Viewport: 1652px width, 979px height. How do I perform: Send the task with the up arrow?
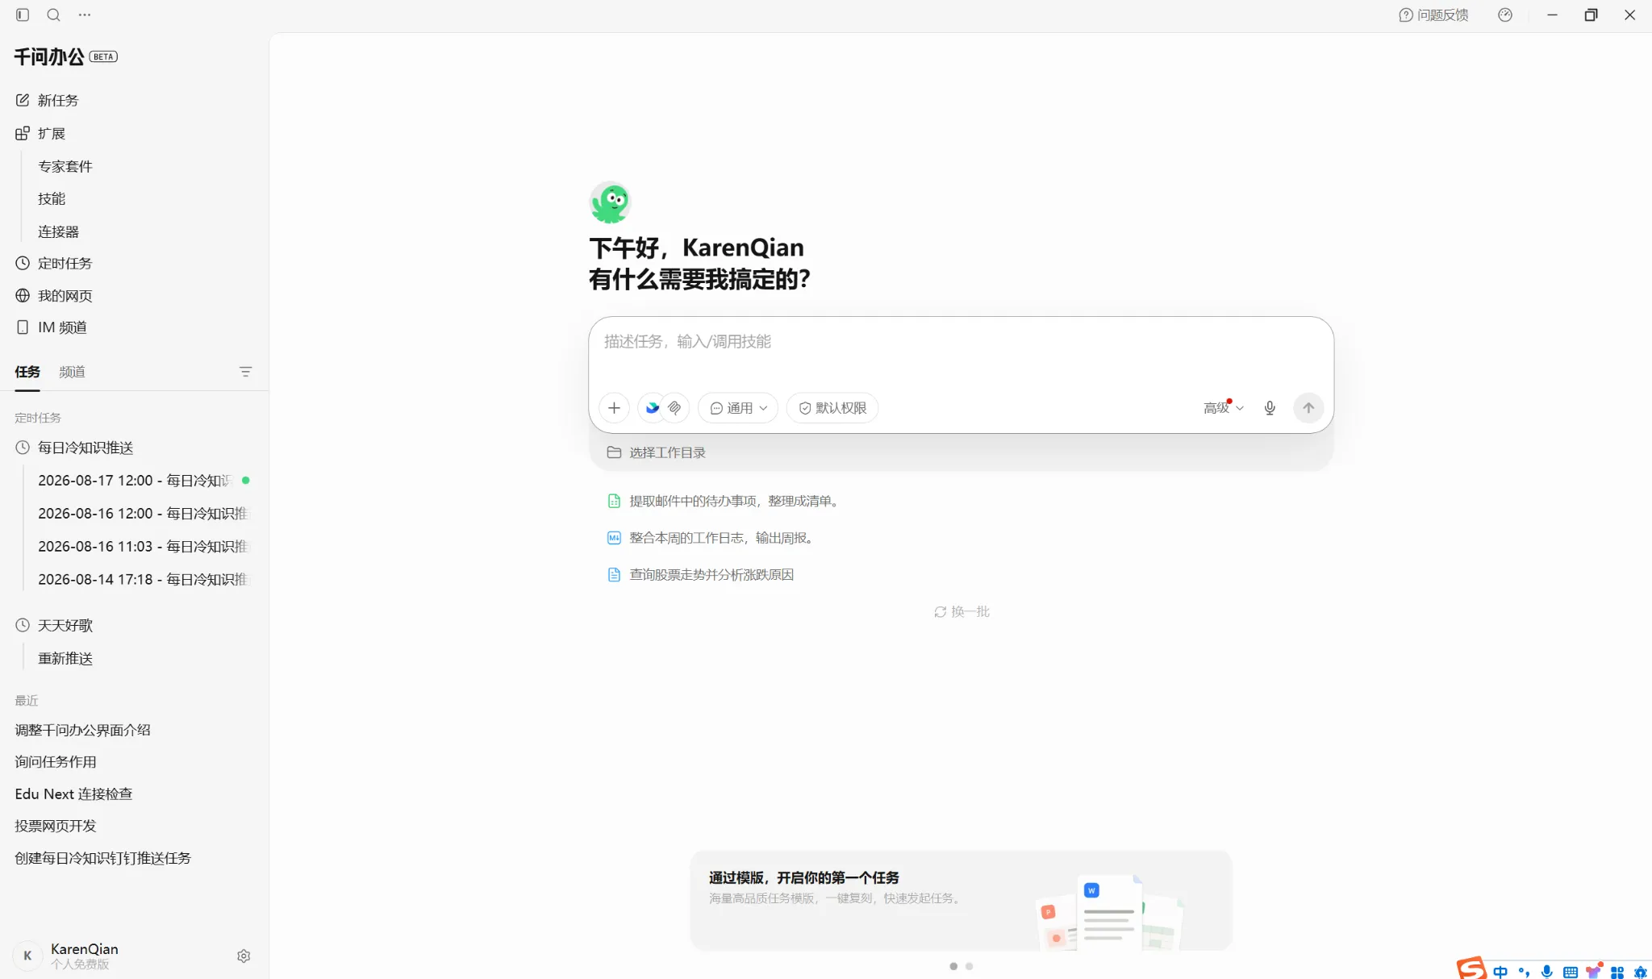point(1308,408)
